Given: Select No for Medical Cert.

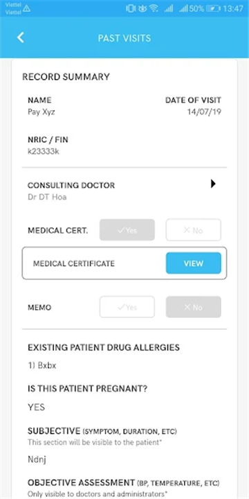Looking at the screenshot, I should [194, 230].
